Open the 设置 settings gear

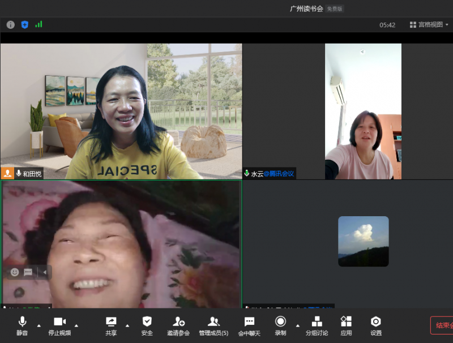[x=375, y=325]
